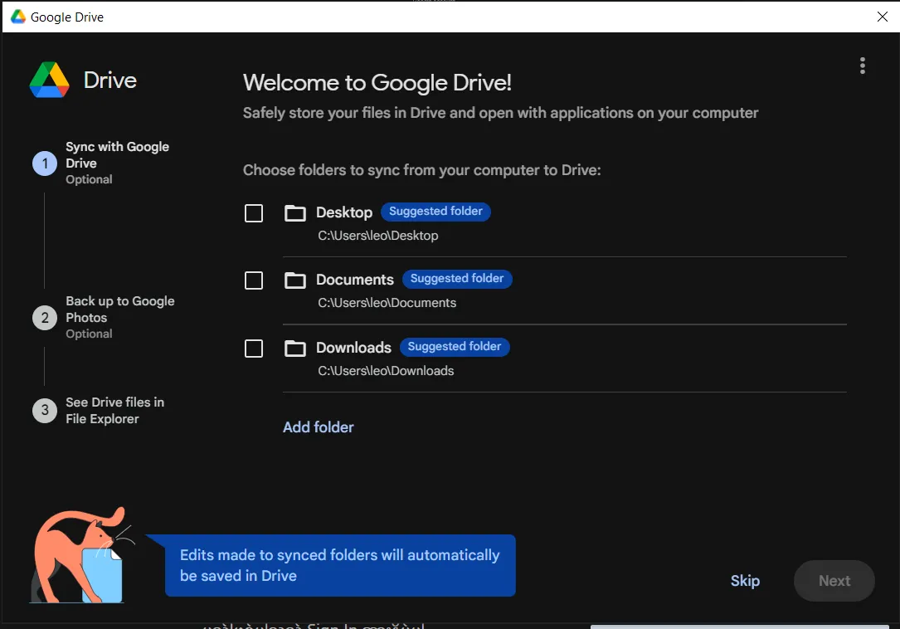Close the Google Drive window
Image resolution: width=900 pixels, height=629 pixels.
[x=883, y=17]
